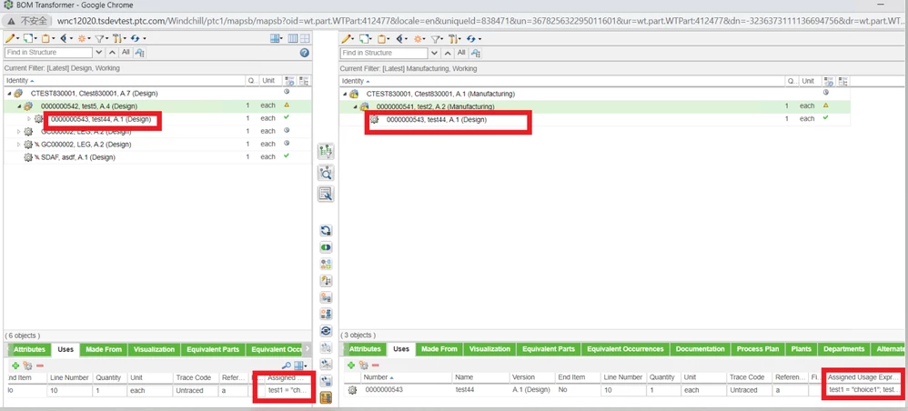Select the SDAF, asdf, A.1 (Design) row

157,157
